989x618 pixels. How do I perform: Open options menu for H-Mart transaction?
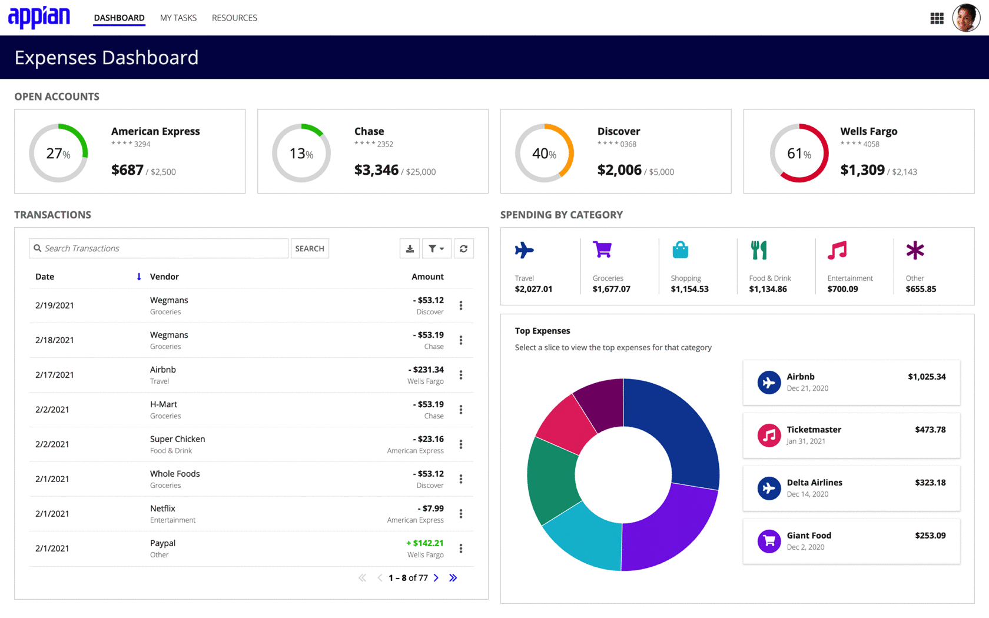(461, 410)
